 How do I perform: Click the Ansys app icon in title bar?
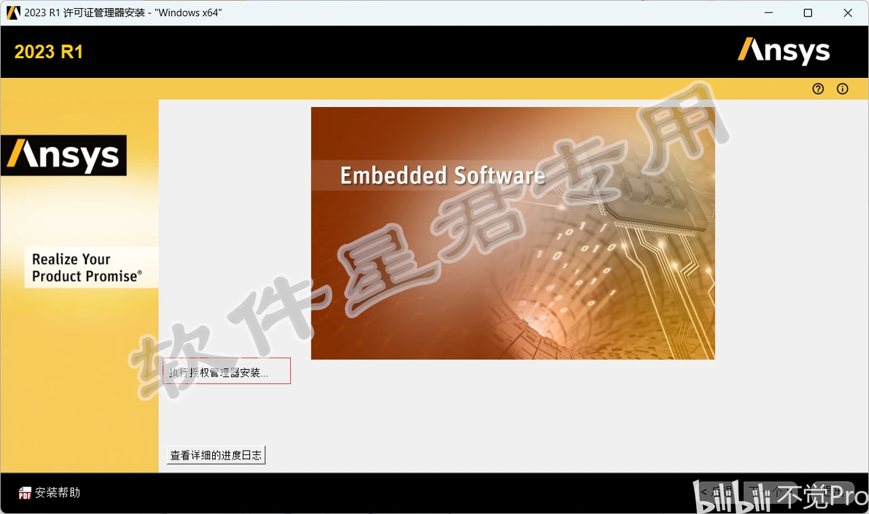pos(13,12)
